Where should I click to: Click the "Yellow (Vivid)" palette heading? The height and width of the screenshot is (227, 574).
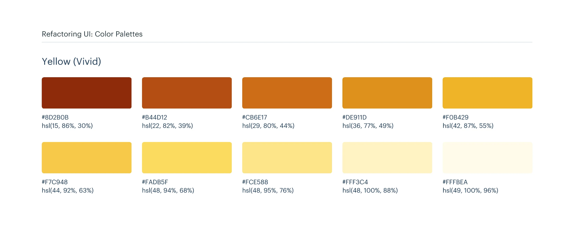pos(71,61)
